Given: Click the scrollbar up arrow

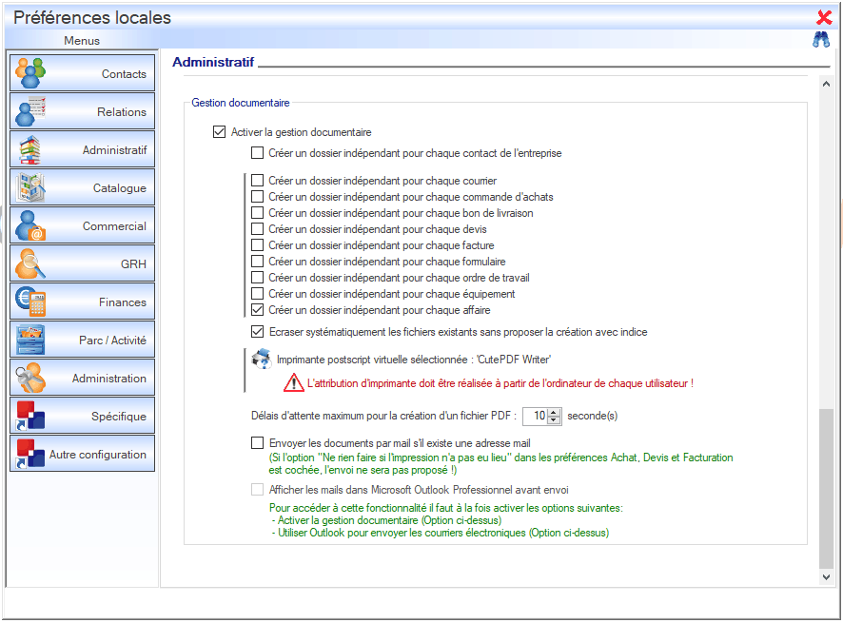Looking at the screenshot, I should tap(826, 84).
